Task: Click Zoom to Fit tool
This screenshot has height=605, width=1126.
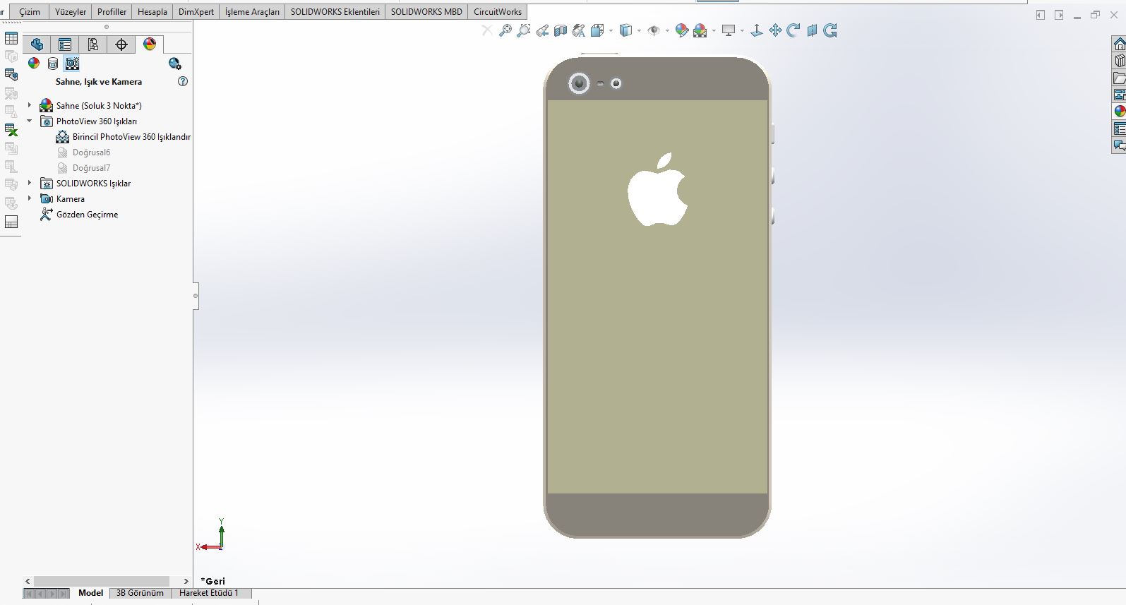Action: click(505, 30)
